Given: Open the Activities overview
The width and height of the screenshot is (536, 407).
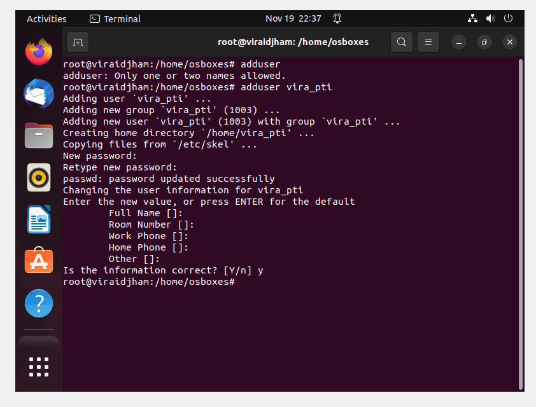Looking at the screenshot, I should click(x=46, y=19).
